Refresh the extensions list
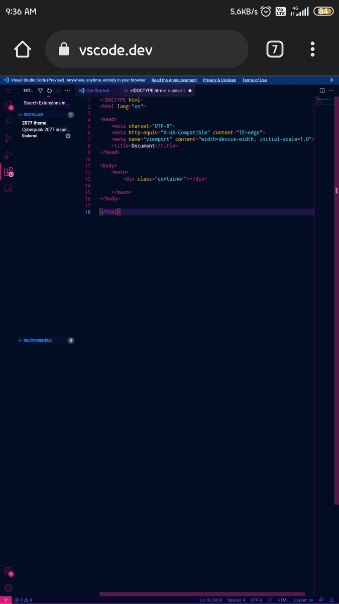Image resolution: width=339 pixels, height=604 pixels. (x=49, y=91)
